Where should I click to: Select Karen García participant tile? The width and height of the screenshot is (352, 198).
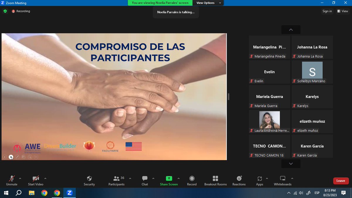pos(312,146)
